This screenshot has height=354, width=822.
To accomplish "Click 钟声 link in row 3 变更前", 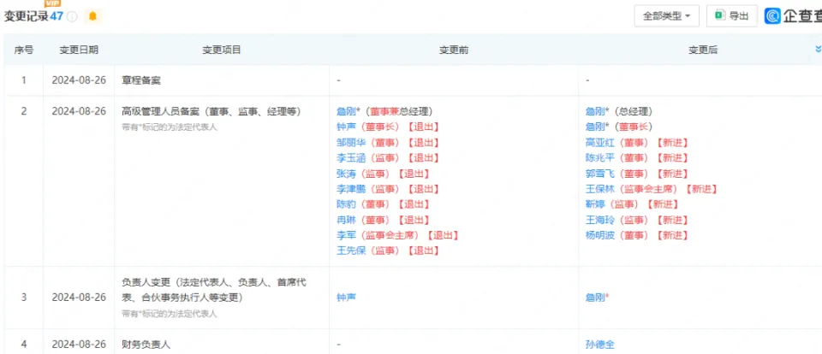I will tap(348, 298).
